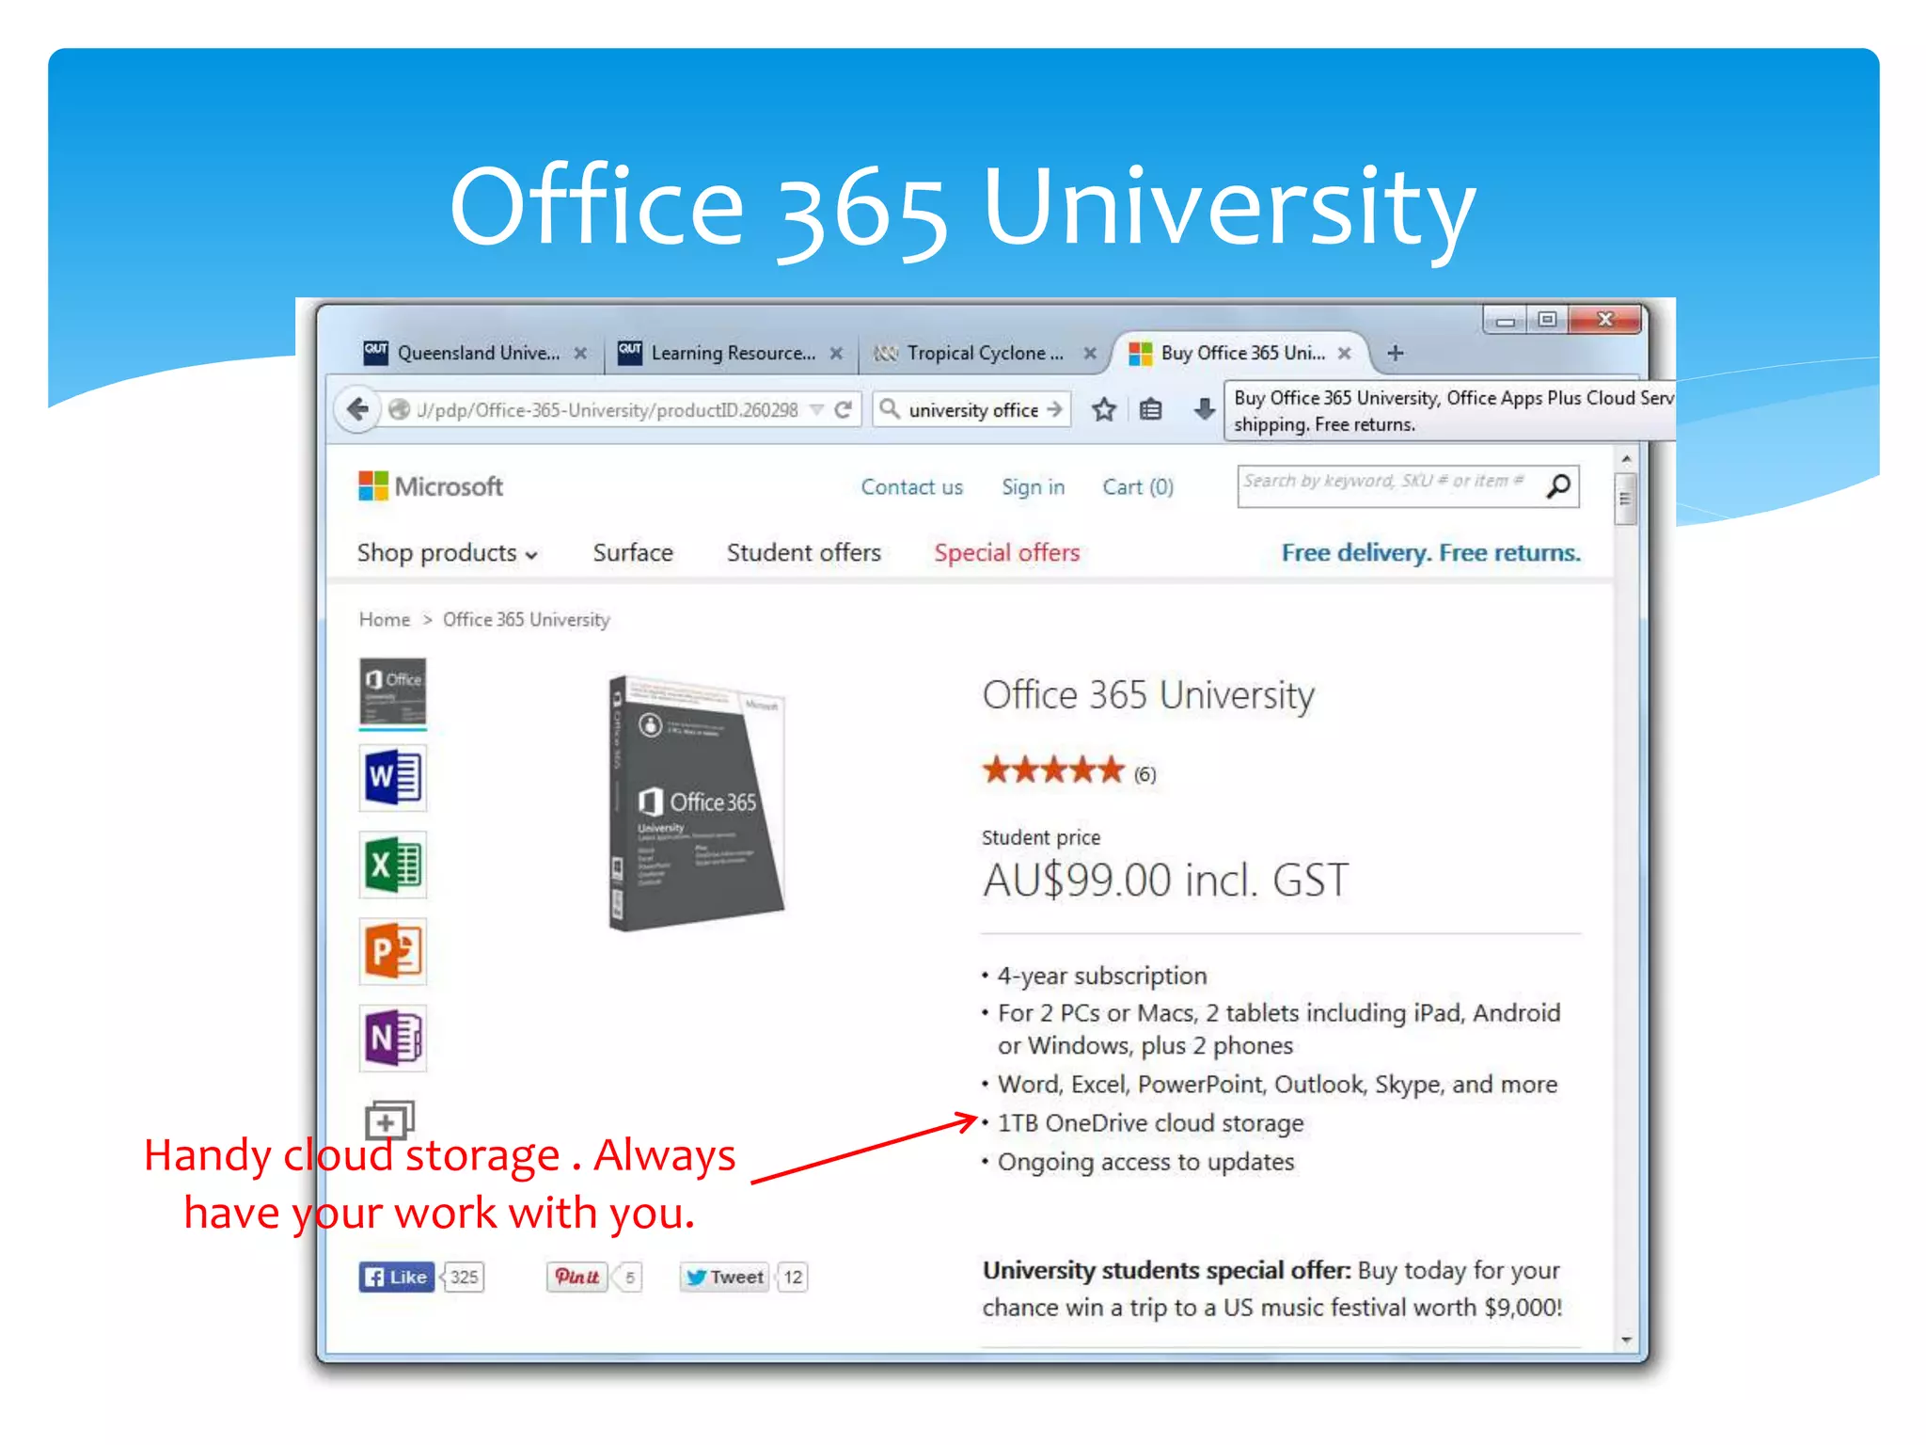This screenshot has width=1926, height=1445.
Task: Click the Tweet button
Action: [724, 1277]
